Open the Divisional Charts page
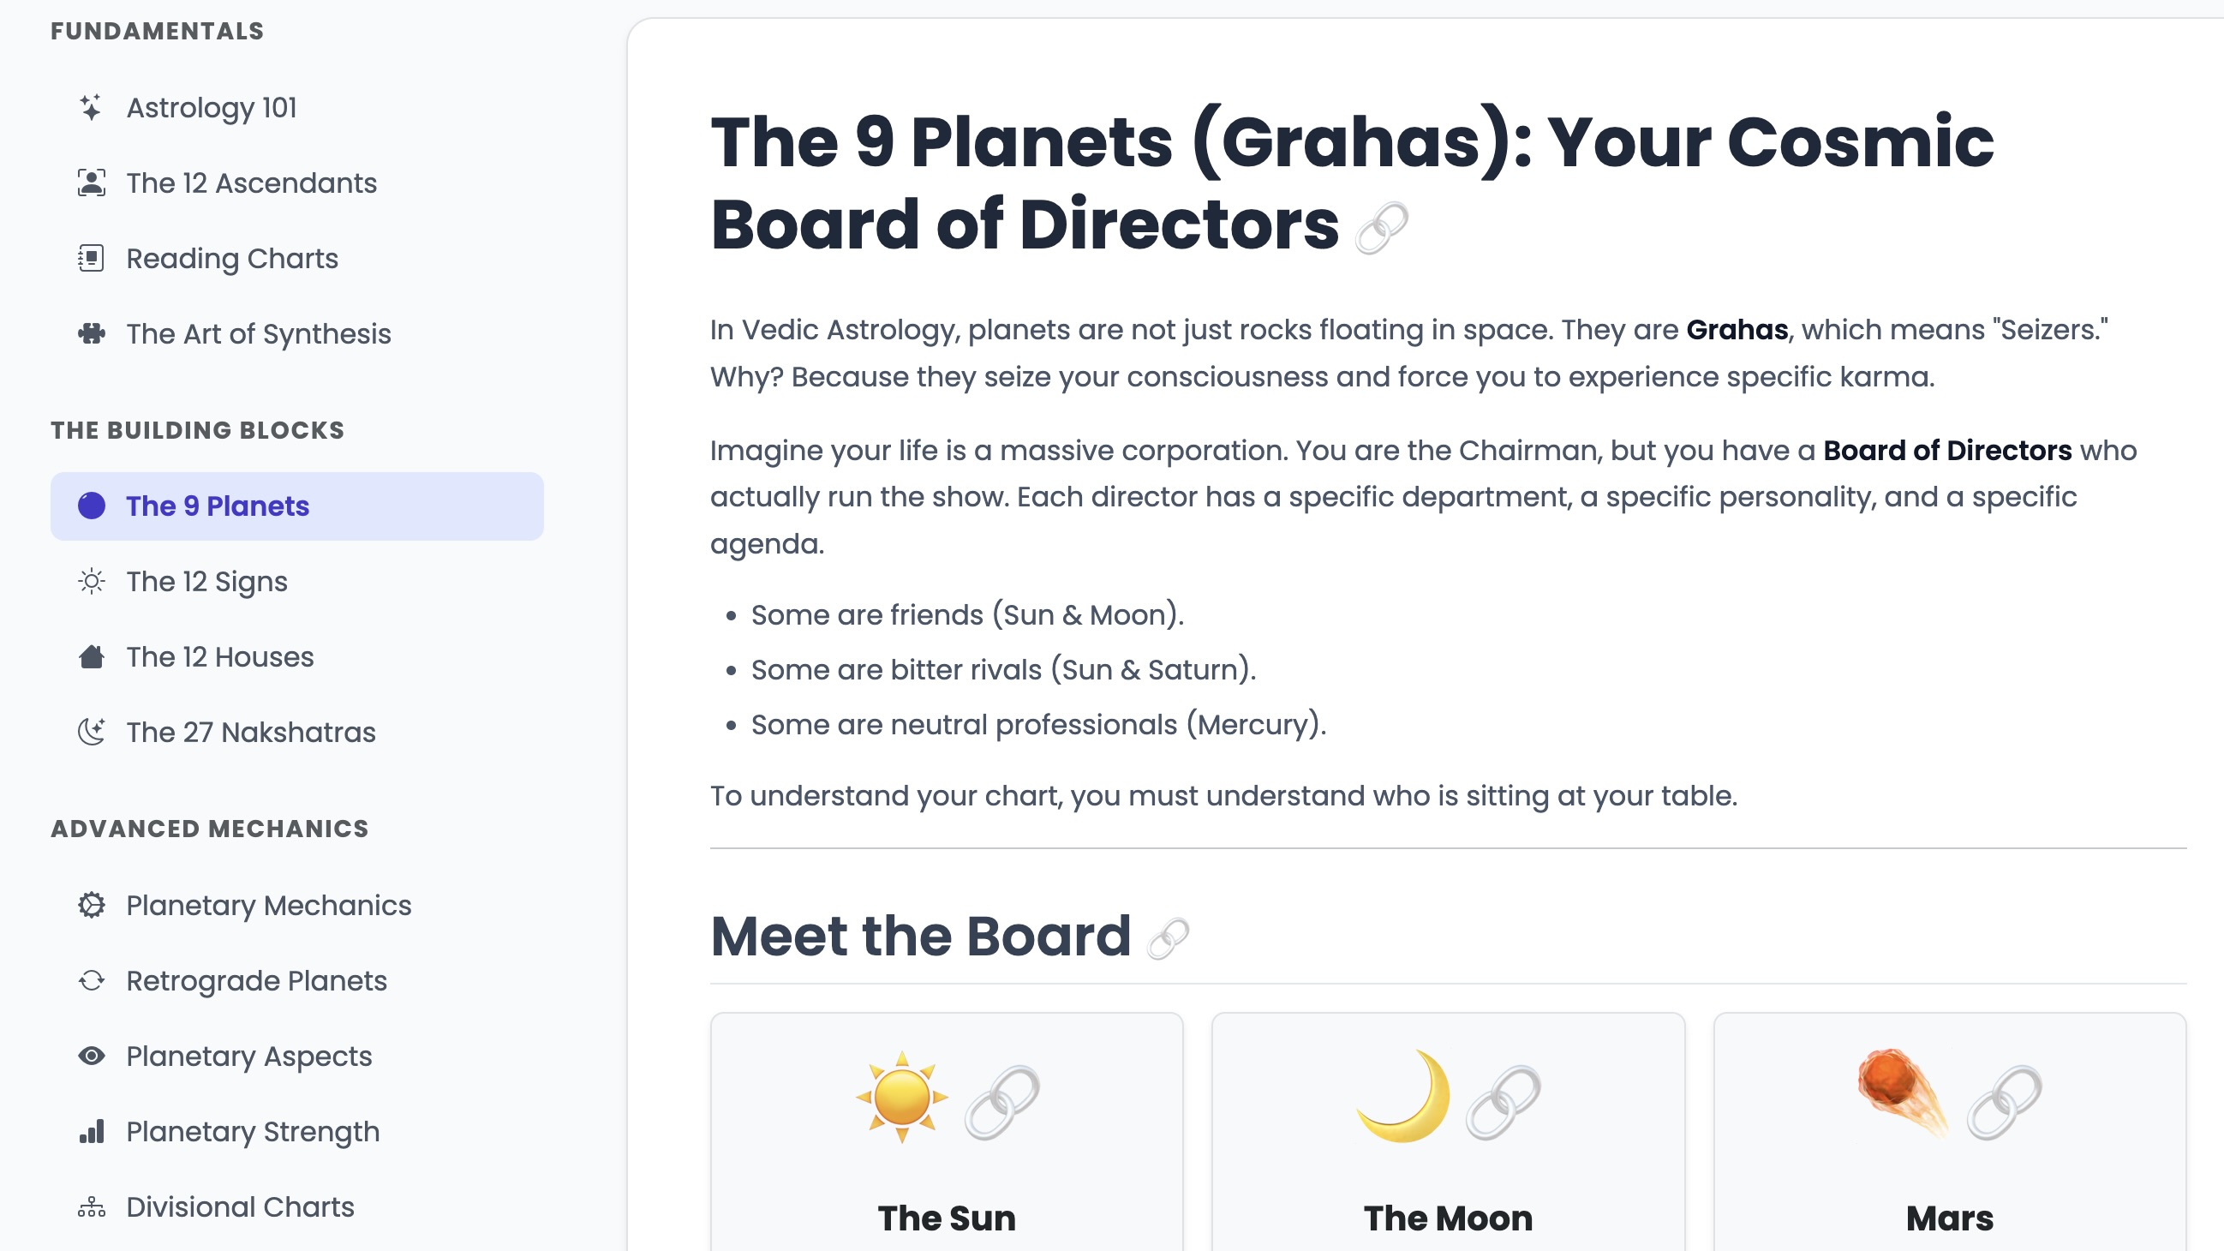 click(239, 1206)
